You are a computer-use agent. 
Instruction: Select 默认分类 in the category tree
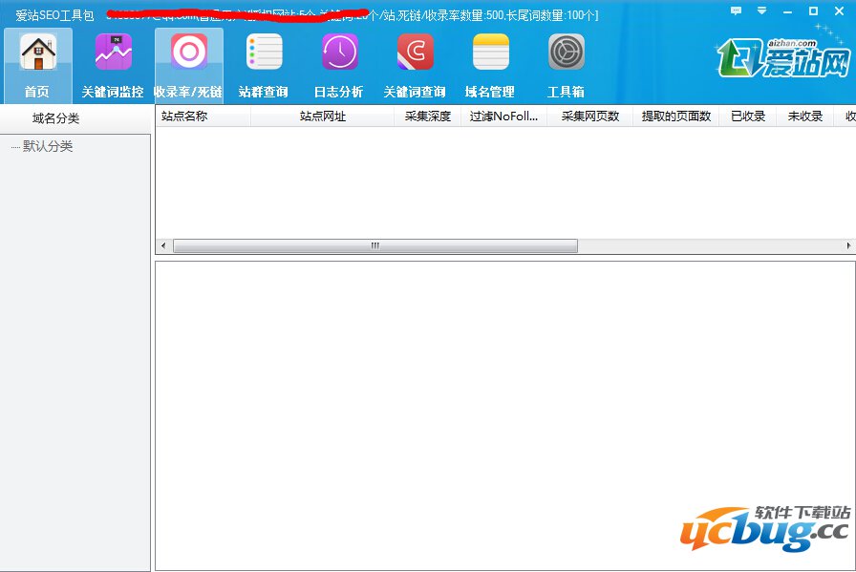pyautogui.click(x=48, y=146)
